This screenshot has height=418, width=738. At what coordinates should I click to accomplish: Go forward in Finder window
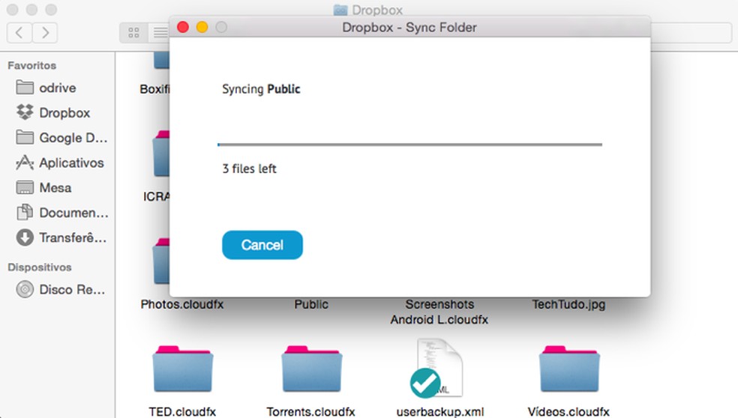pyautogui.click(x=45, y=33)
